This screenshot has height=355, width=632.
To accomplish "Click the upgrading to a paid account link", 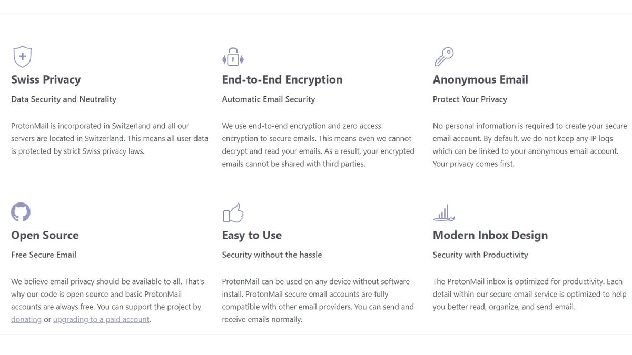I will pyautogui.click(x=101, y=319).
